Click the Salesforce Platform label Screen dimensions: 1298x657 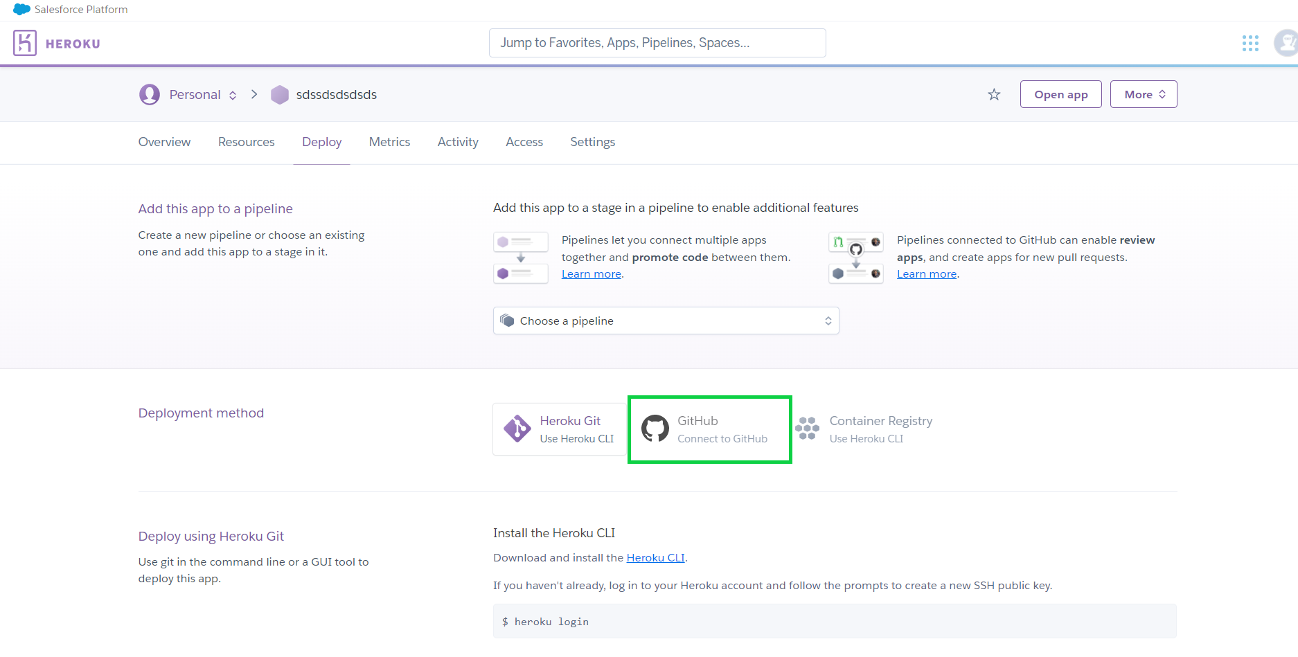[x=81, y=10]
